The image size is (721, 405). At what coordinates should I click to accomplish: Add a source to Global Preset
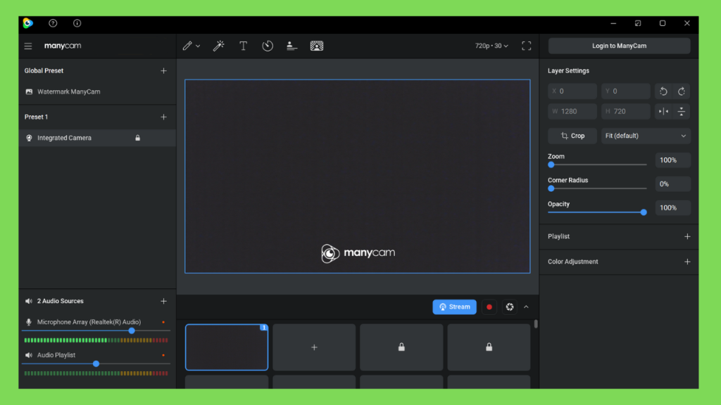tap(163, 71)
